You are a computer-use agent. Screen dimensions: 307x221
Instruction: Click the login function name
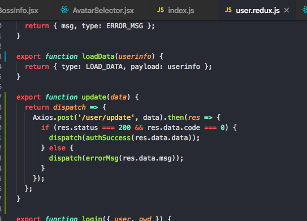(x=92, y=218)
